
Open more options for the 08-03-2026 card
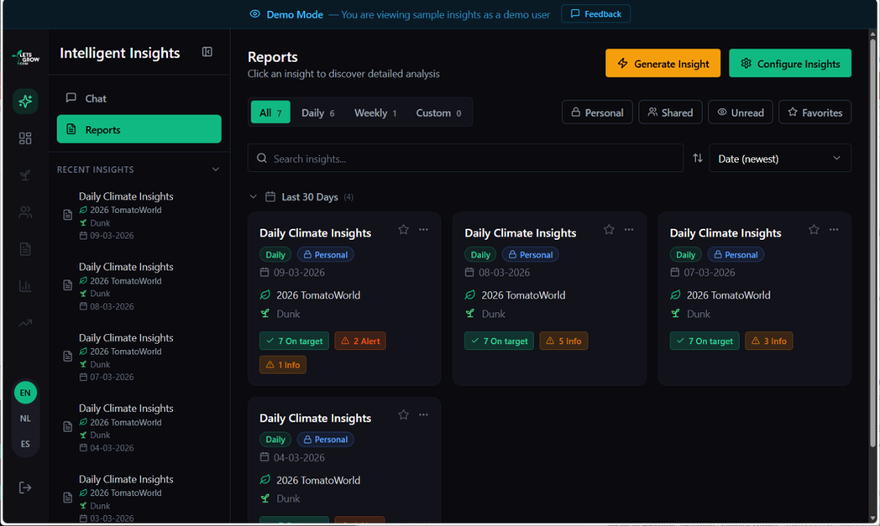coord(629,229)
